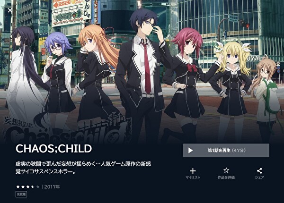Click the synopsis description text
Image resolution: width=284 pixels, height=203 pixels.
(x=83, y=168)
